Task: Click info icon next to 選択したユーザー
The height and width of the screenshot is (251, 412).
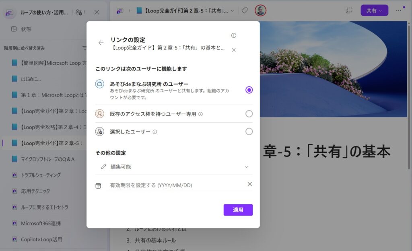Action: [155, 132]
